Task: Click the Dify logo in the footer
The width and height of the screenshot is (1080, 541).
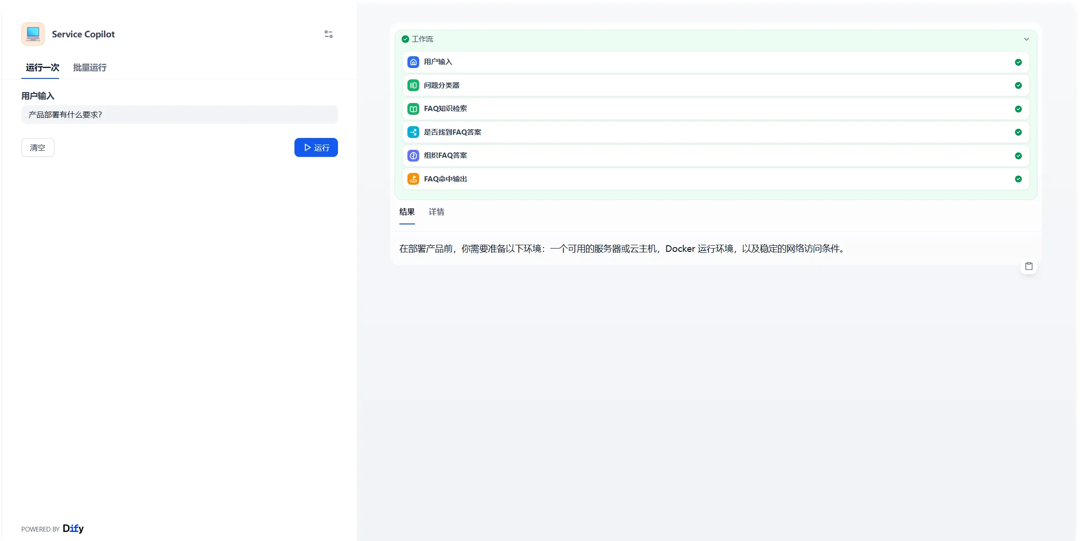Action: coord(73,528)
